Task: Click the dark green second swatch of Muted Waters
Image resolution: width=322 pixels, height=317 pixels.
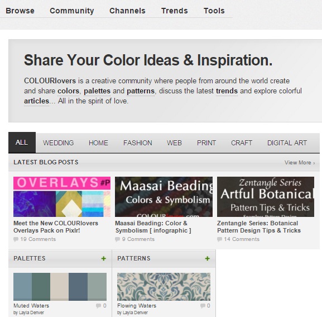Action: [x=41, y=287]
